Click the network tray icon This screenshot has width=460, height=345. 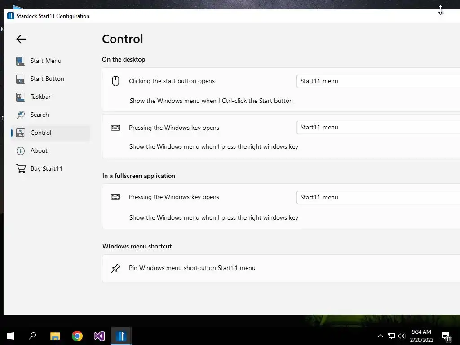(391, 336)
